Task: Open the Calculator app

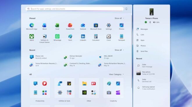Action: click(96, 37)
